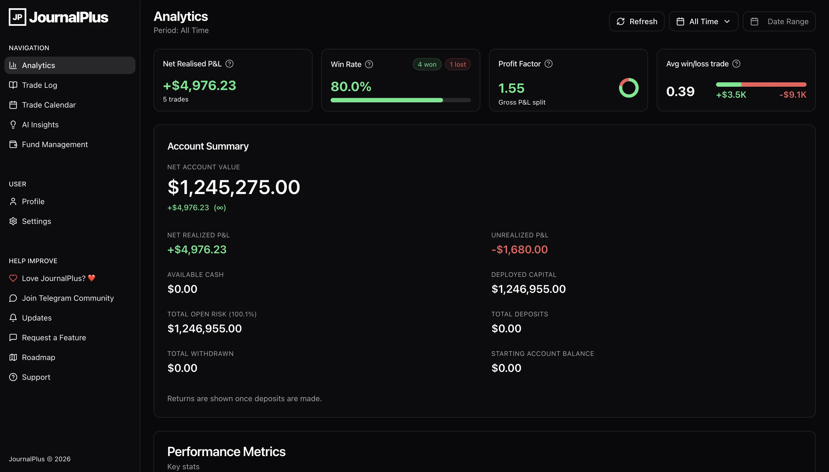Open AI Insights lightbulb icon

click(x=13, y=125)
